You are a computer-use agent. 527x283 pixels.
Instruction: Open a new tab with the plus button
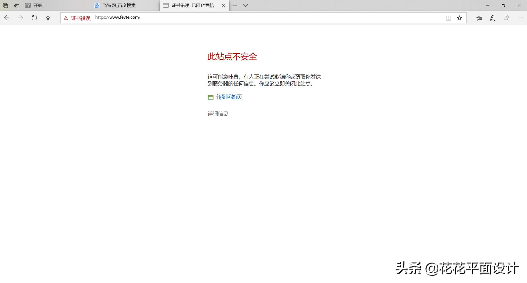[x=235, y=5]
